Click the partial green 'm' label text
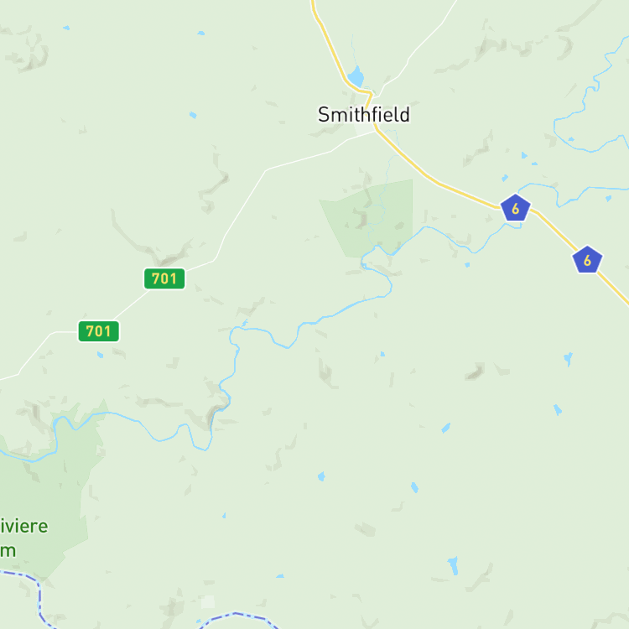The image size is (629, 629). [x=8, y=551]
